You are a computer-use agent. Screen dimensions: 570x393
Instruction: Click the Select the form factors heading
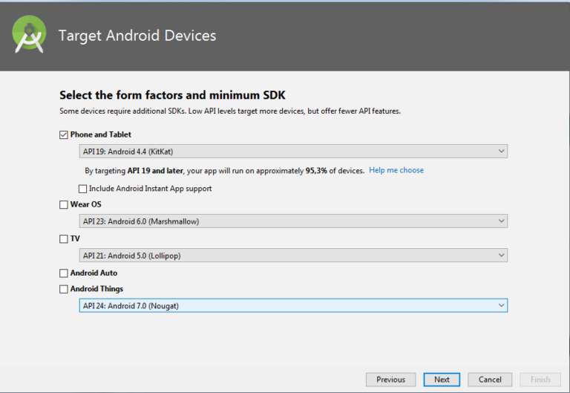[172, 95]
